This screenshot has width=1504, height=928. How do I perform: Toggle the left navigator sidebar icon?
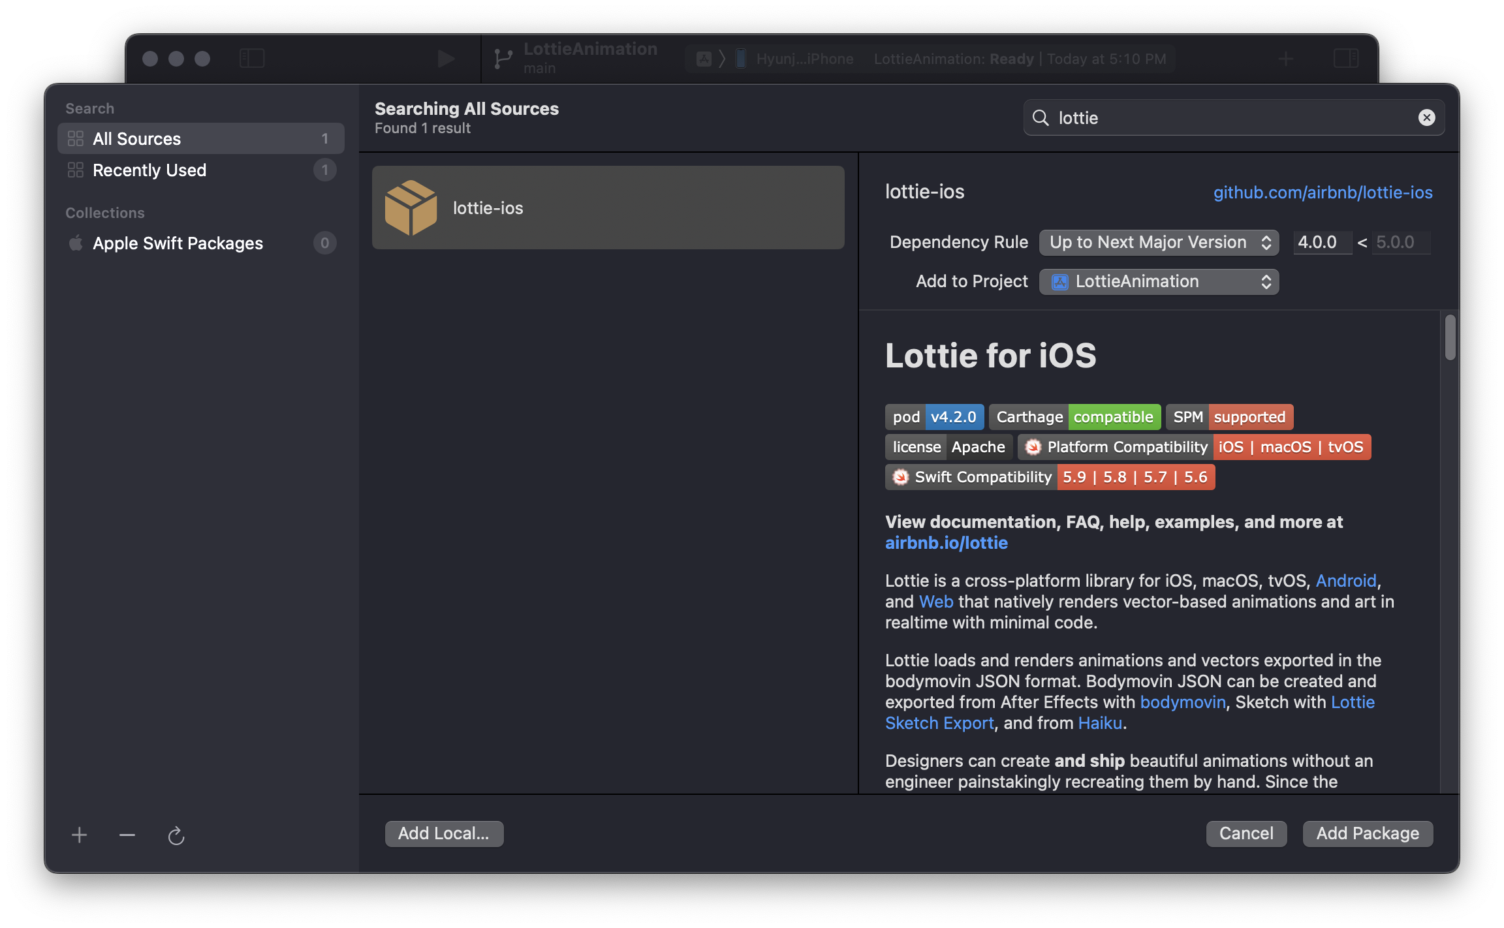pyautogui.click(x=252, y=59)
